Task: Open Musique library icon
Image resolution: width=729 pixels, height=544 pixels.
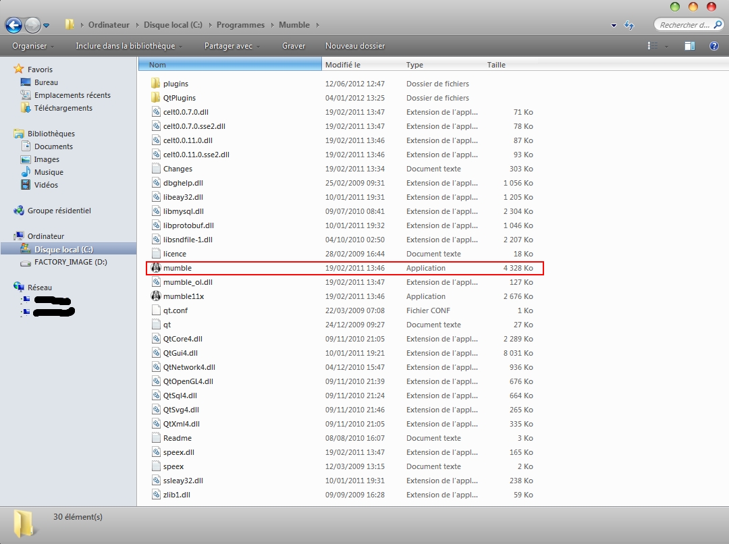Action: pyautogui.click(x=26, y=172)
